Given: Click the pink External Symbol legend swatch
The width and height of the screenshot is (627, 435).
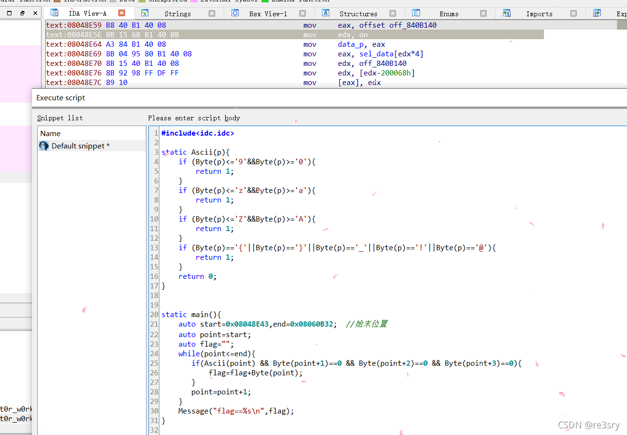Looking at the screenshot, I should tap(194, 1).
